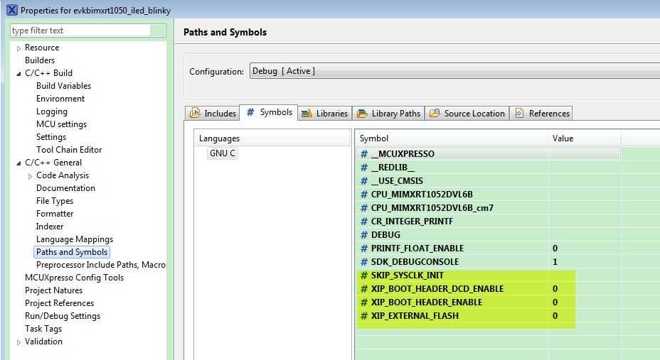The height and width of the screenshot is (360, 660).
Task: Select Paths and Symbols item
Action: pos(72,252)
